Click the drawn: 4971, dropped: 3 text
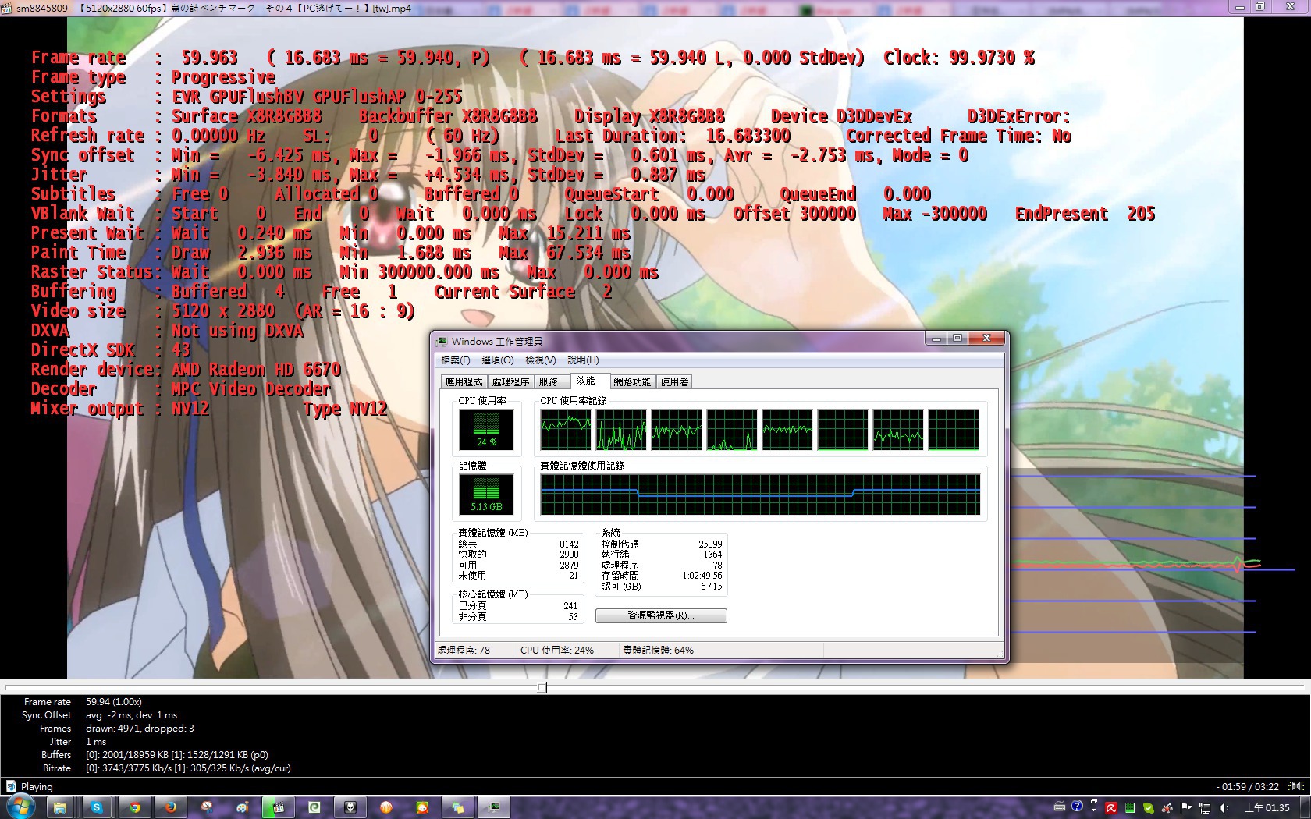Screen dimensions: 1311x819 pyautogui.click(x=140, y=729)
